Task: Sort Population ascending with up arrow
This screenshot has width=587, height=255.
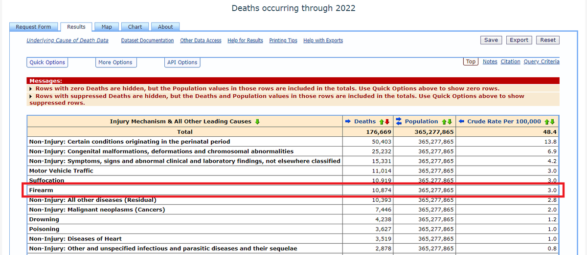Action: click(x=444, y=122)
